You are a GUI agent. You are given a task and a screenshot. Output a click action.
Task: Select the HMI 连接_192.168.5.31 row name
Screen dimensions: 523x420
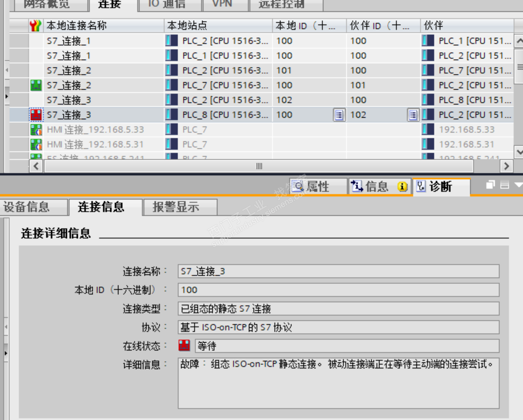click(95, 144)
